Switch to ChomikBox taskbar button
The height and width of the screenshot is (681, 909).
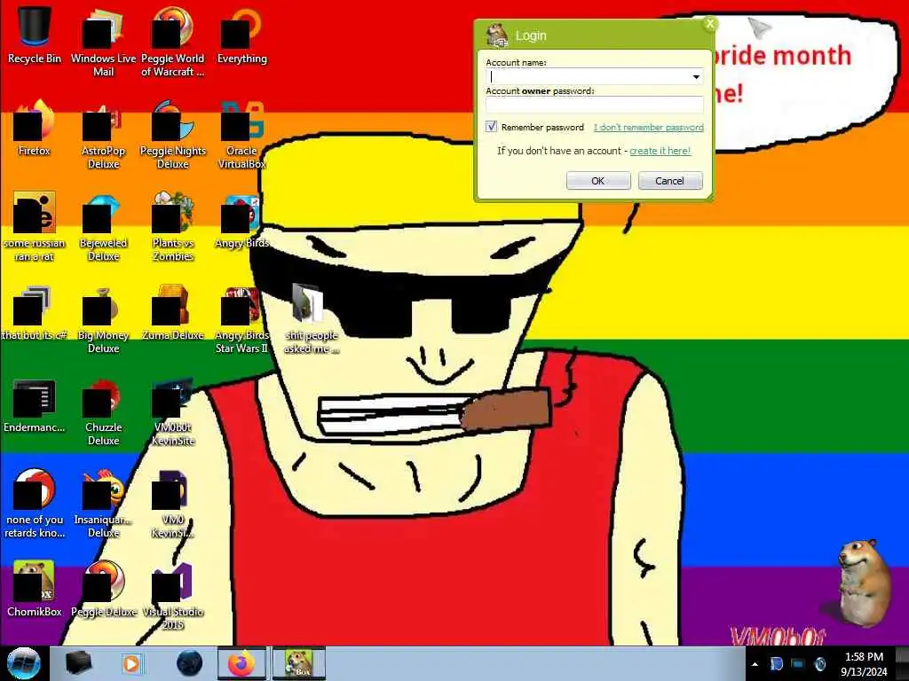pos(298,663)
